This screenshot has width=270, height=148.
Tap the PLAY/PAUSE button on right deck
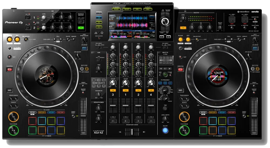click(x=184, y=130)
